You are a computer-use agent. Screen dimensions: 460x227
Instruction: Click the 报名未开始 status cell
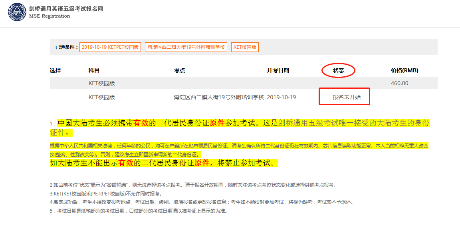(x=347, y=97)
